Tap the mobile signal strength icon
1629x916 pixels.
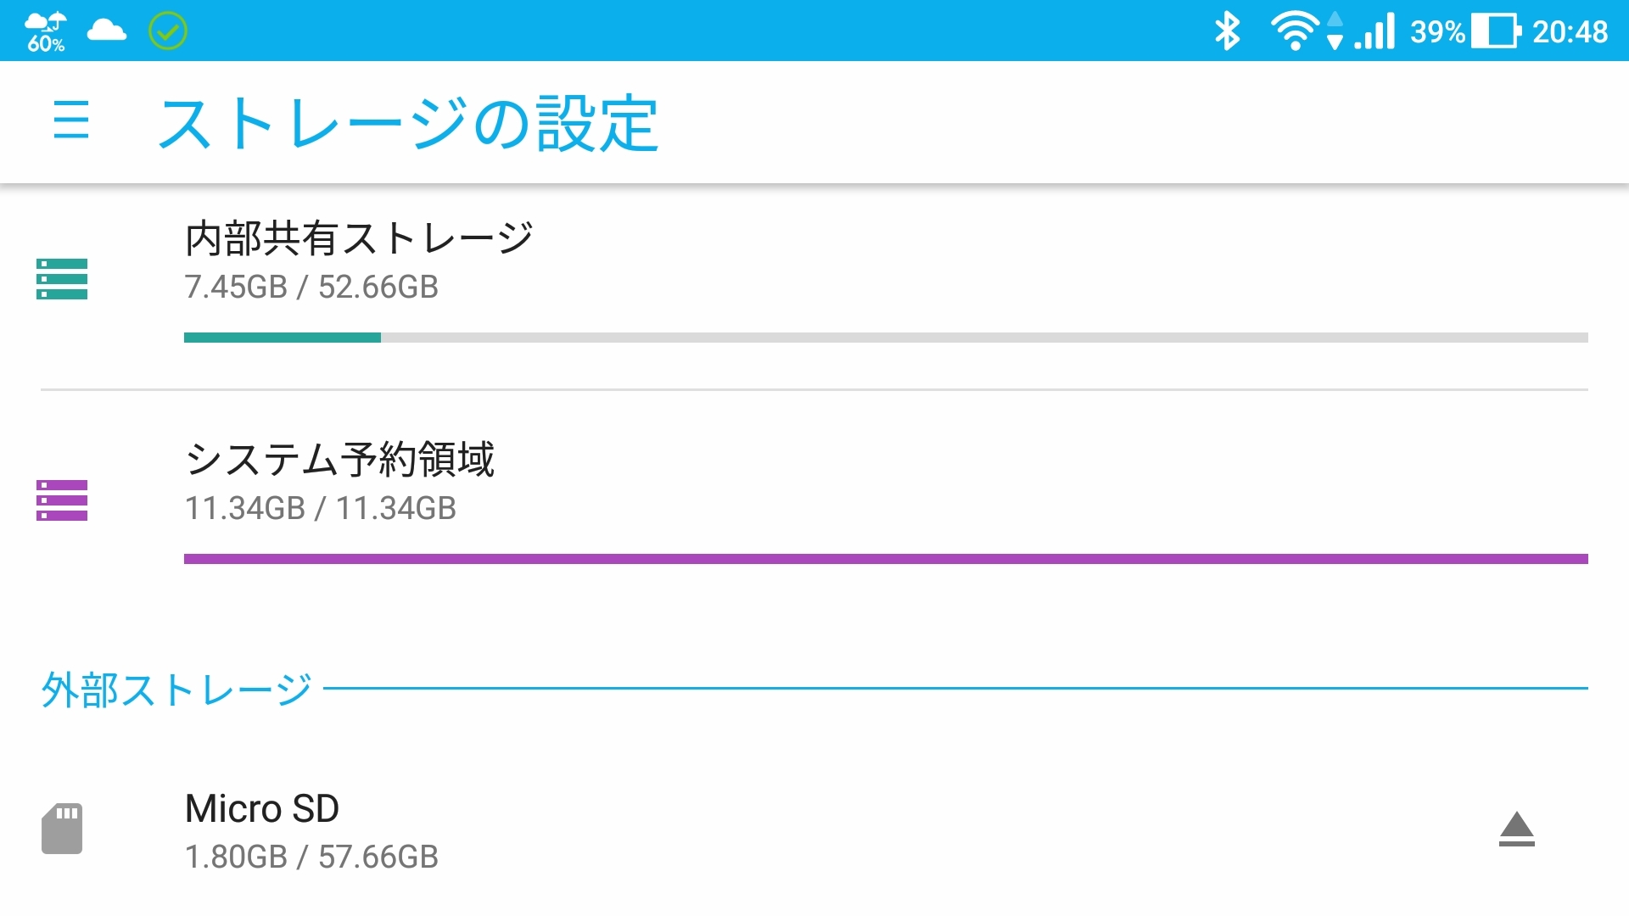coord(1375,31)
